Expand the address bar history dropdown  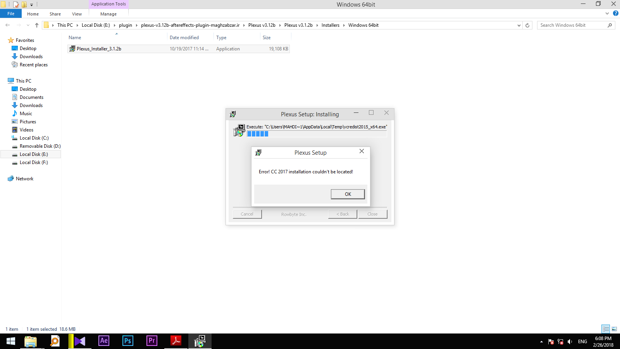tap(519, 25)
